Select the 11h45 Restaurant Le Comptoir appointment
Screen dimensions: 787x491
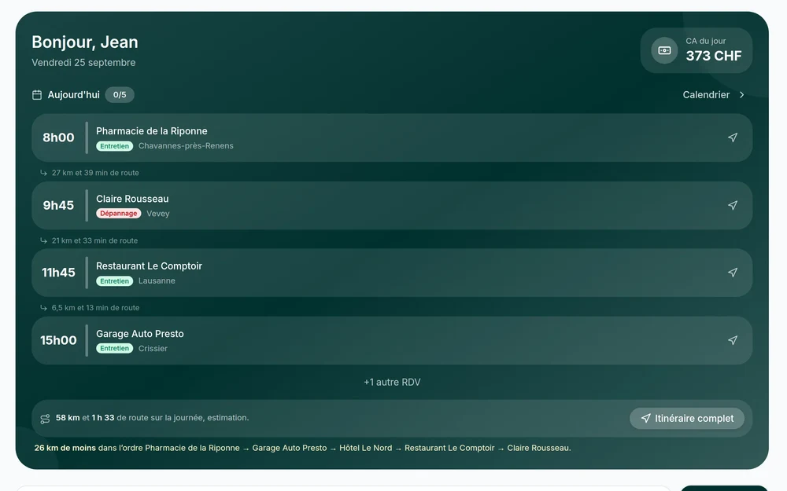pyautogui.click(x=392, y=273)
